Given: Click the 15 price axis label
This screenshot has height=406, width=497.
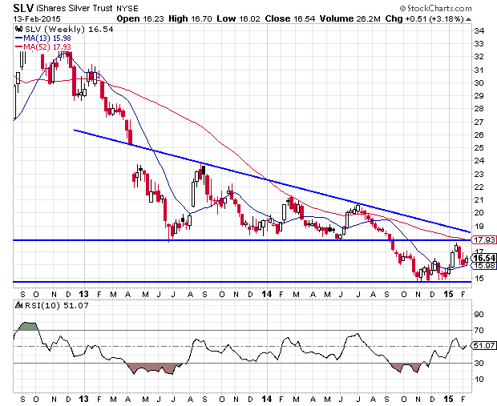Looking at the screenshot, I should point(479,278).
